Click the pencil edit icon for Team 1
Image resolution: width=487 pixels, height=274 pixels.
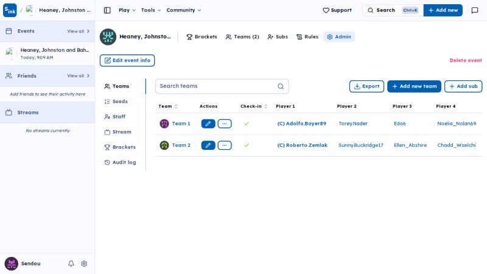click(x=208, y=124)
